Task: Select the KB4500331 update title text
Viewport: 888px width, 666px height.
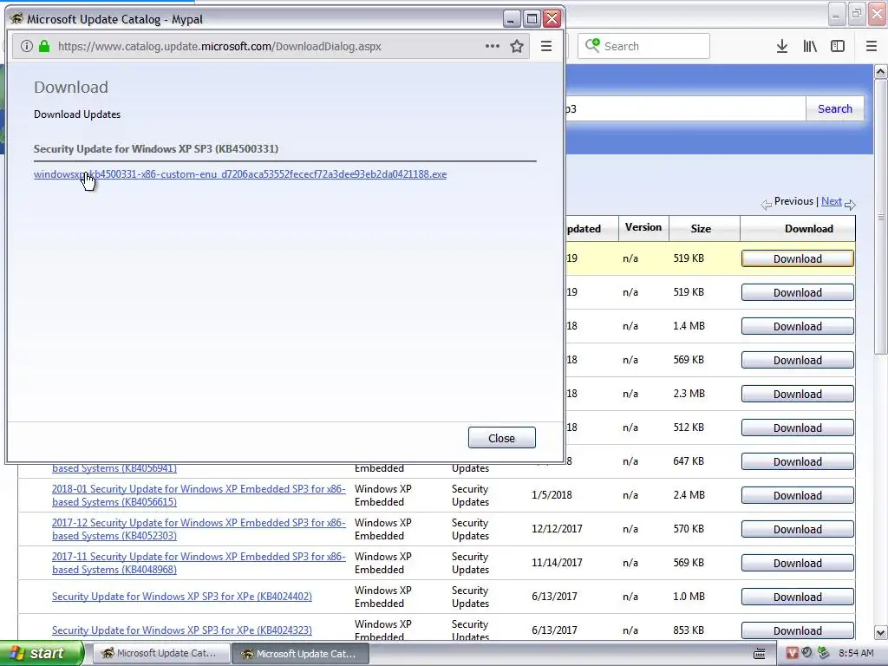Action: pos(156,149)
